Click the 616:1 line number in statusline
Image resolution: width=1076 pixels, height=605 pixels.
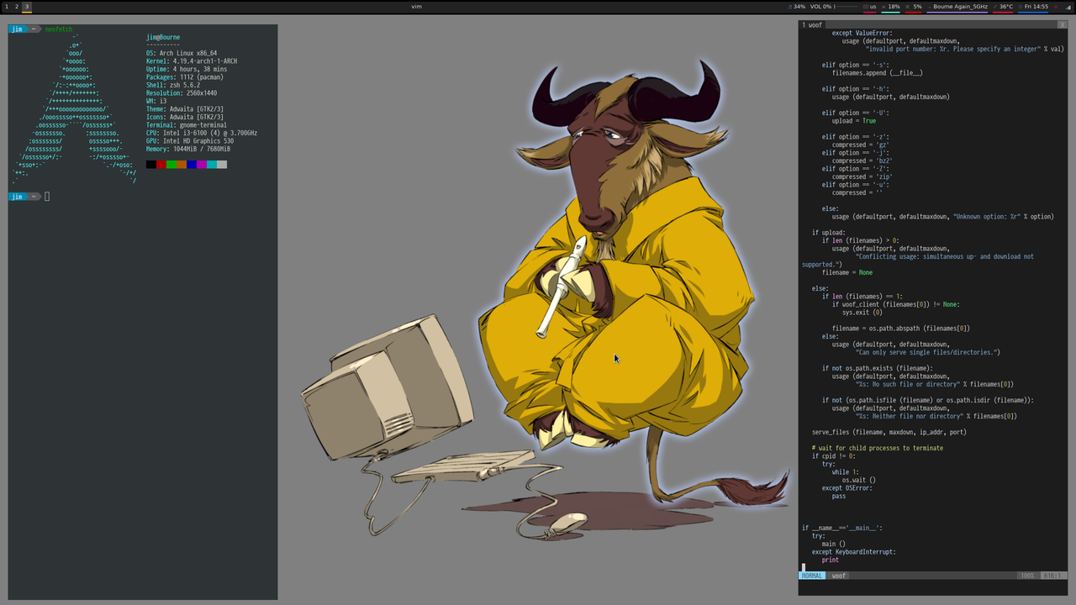click(1052, 576)
